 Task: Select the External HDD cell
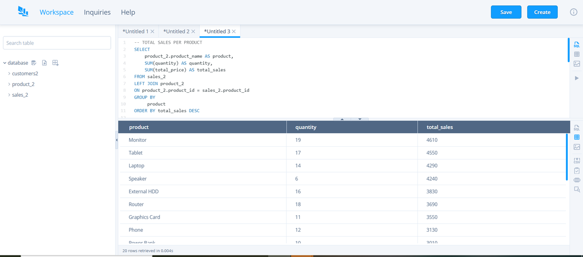point(203,191)
